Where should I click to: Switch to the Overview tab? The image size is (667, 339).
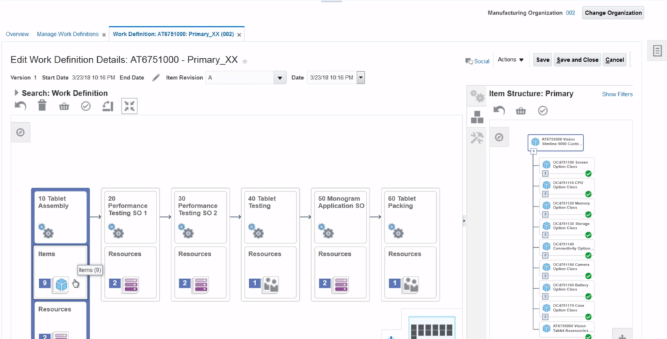click(17, 34)
